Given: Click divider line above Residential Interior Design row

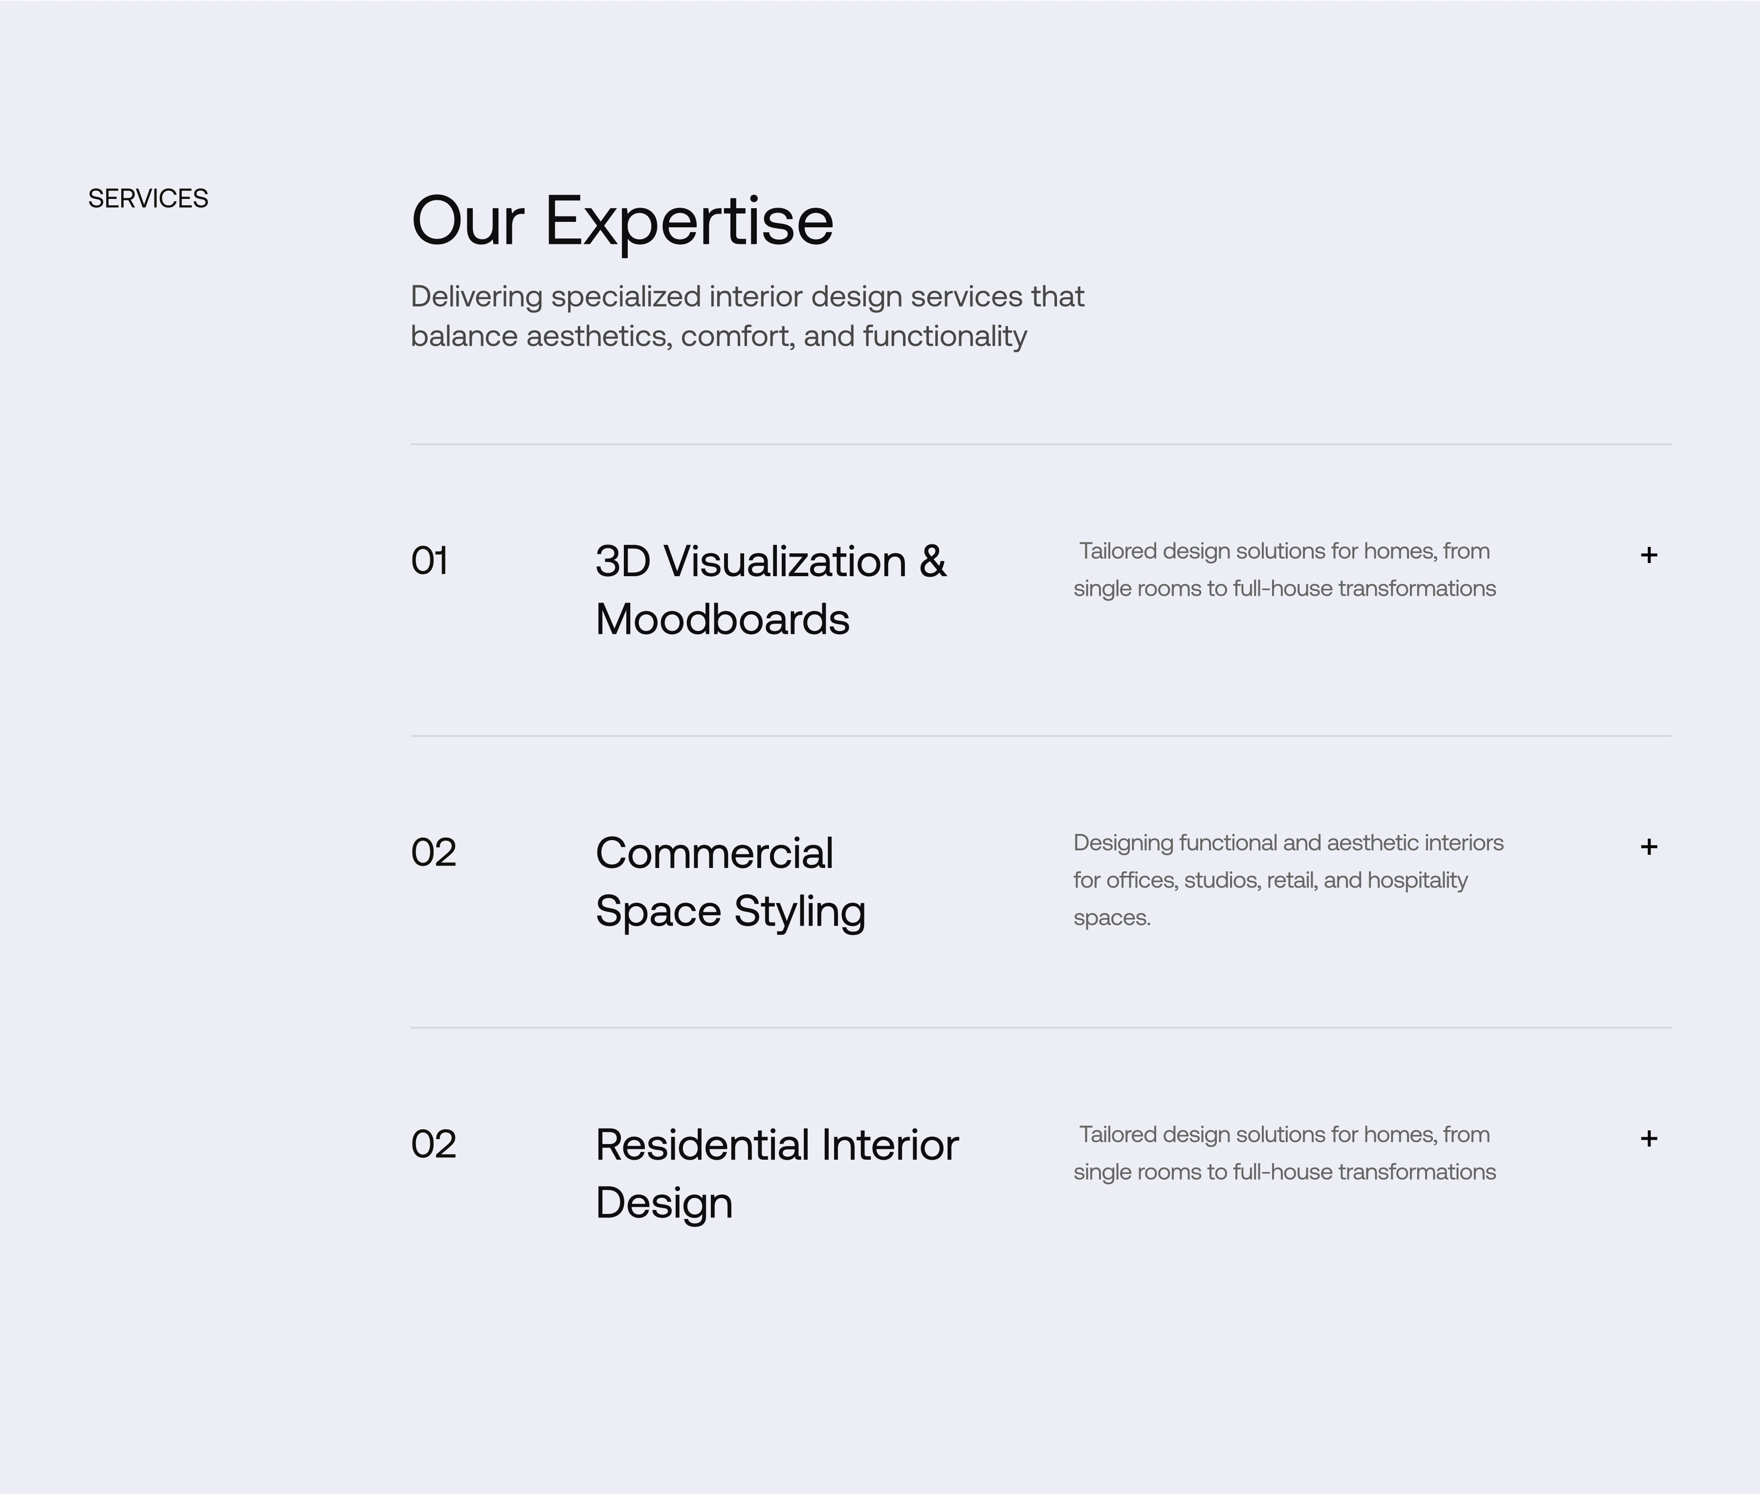Looking at the screenshot, I should [x=1040, y=1027].
